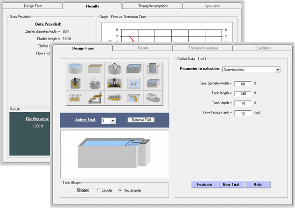The width and height of the screenshot is (295, 208).
Task: Switch to the front Results tab
Action: click(143, 48)
